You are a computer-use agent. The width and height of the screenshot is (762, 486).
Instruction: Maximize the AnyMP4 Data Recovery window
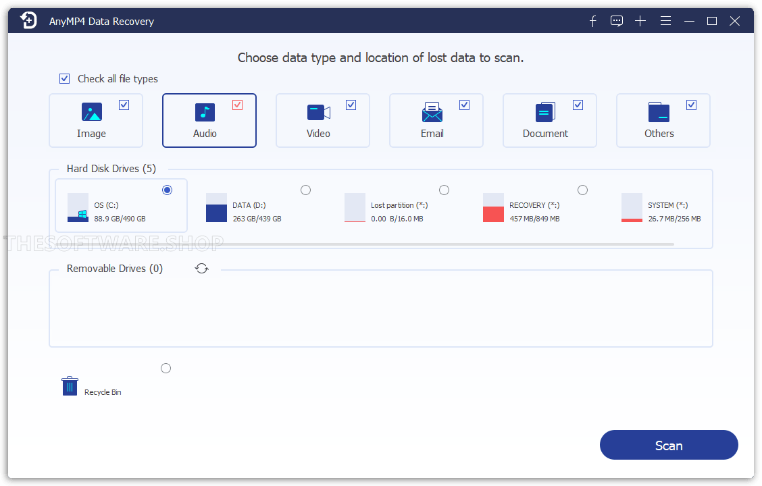(x=712, y=21)
